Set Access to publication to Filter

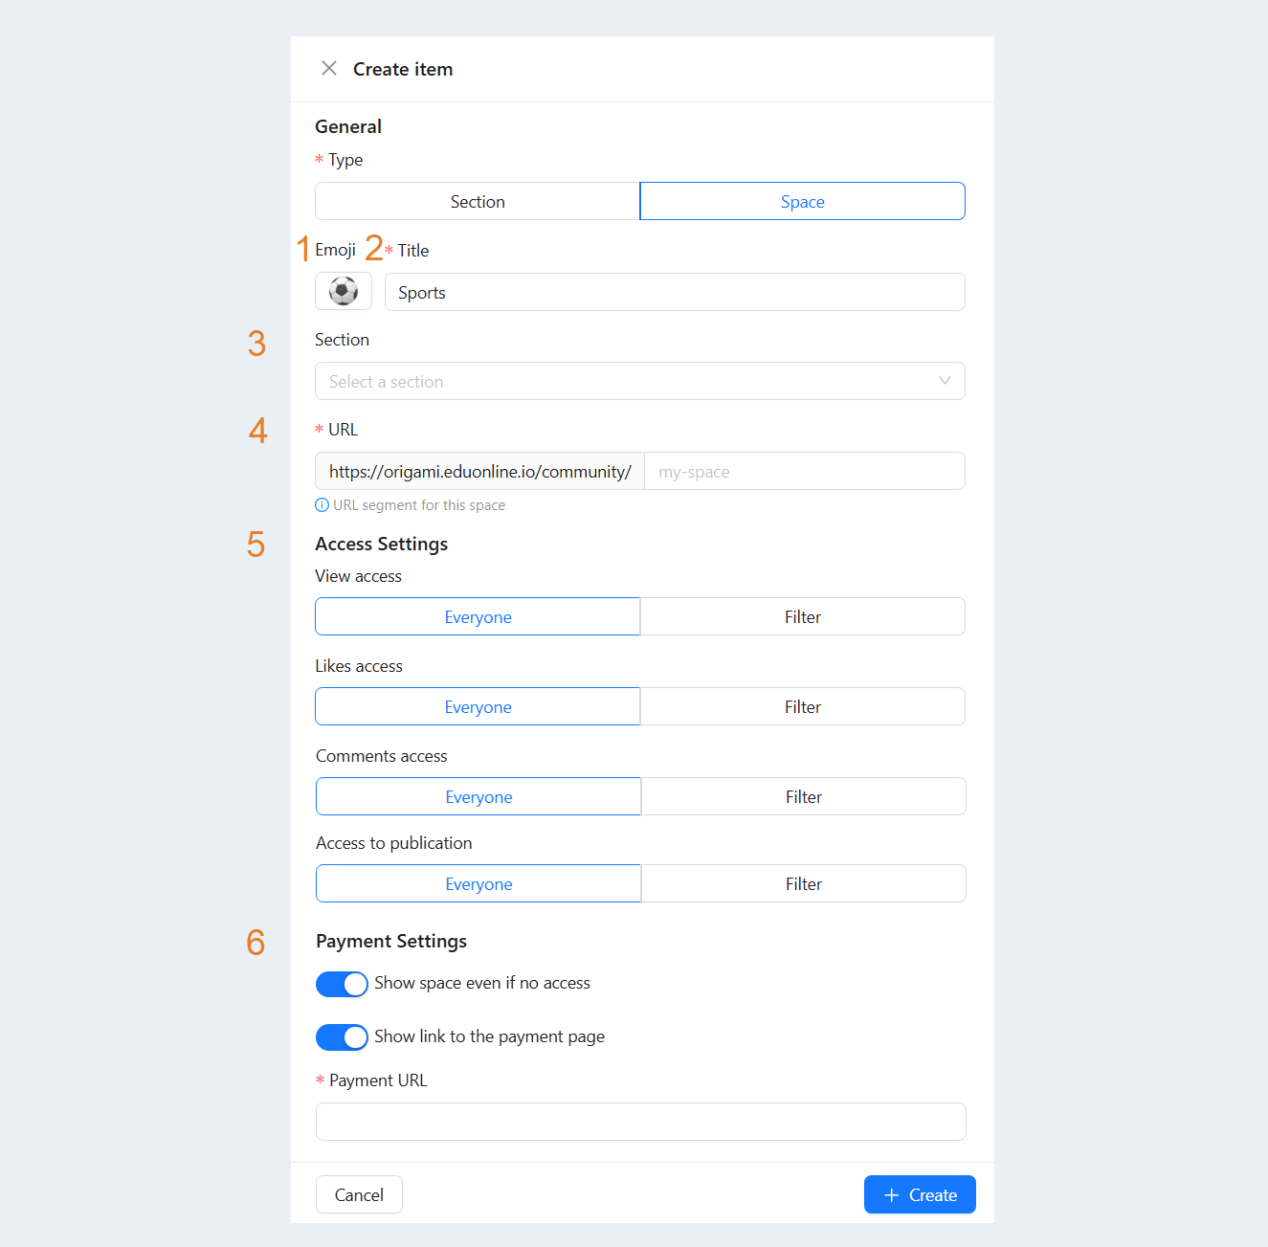coord(804,883)
